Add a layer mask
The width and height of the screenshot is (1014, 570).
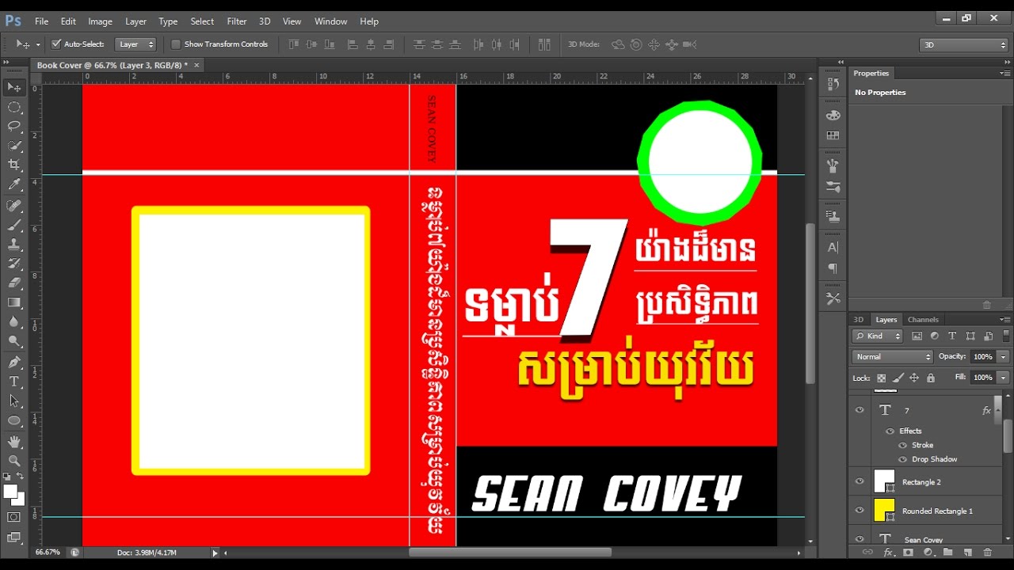(908, 552)
